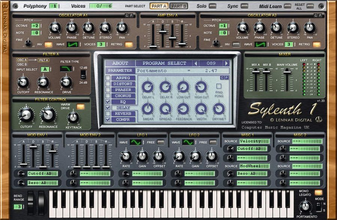Enable the PHASER effect checkbox
337x220 pixels.
pyautogui.click(x=108, y=90)
